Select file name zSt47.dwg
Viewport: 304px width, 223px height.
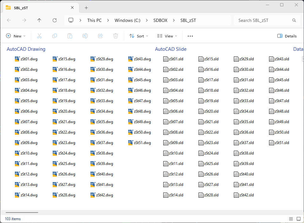[x=142, y=101]
